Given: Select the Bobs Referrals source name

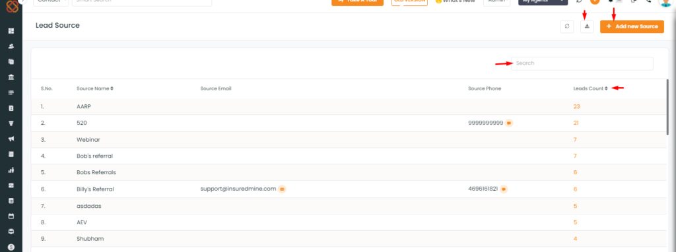Looking at the screenshot, I should [96, 172].
